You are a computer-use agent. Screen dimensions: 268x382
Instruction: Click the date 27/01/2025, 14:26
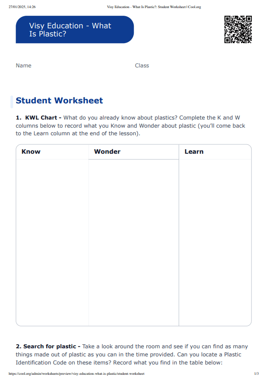[x=22, y=7]
